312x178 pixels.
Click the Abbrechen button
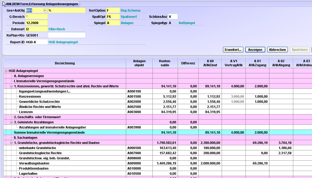(x=277, y=50)
